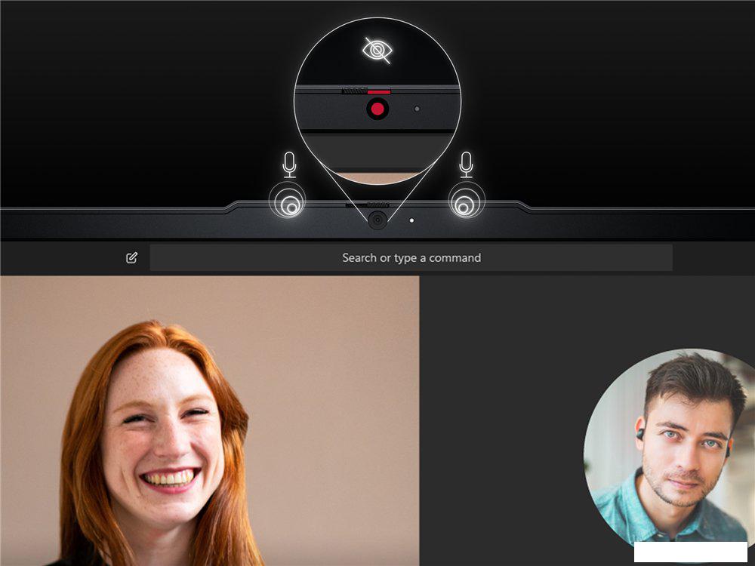Click the white label box under man's avatar
The image size is (755, 566).
coord(690,552)
